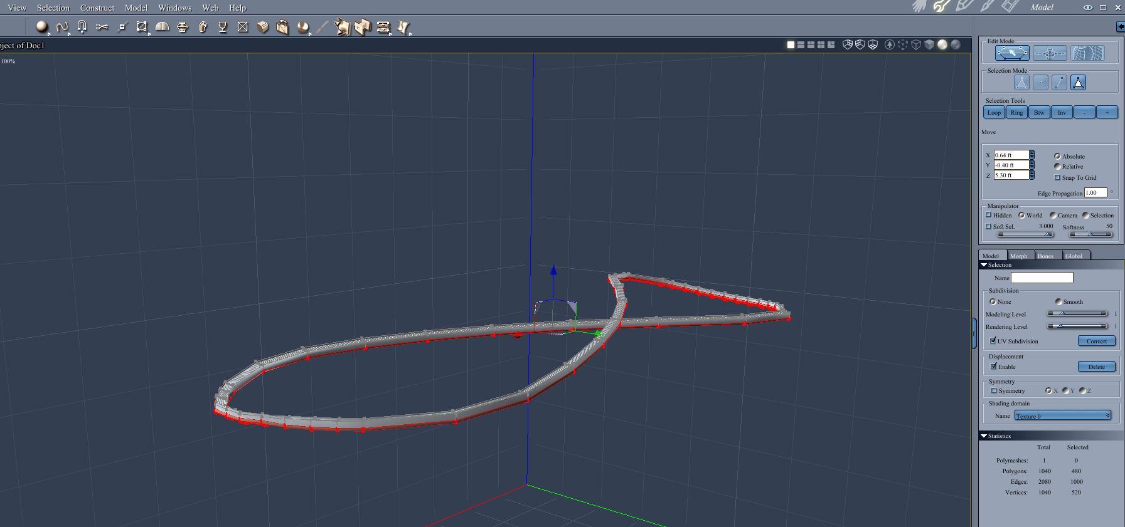Open the Storyboard room pencil icon
This screenshot has height=527, width=1125.
pos(964,6)
